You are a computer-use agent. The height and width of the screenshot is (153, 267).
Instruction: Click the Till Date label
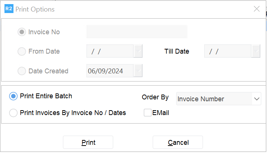pyautogui.click(x=177, y=51)
